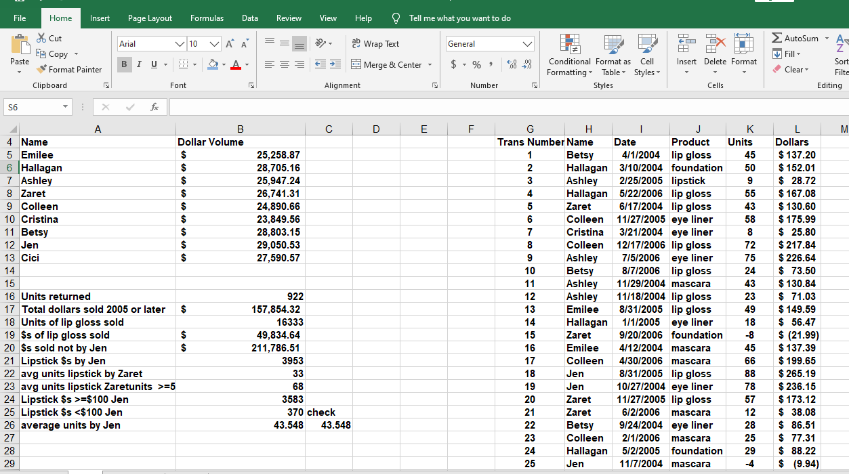The width and height of the screenshot is (849, 474).
Task: Open the Name Box dropdown arrow
Action: (x=65, y=107)
